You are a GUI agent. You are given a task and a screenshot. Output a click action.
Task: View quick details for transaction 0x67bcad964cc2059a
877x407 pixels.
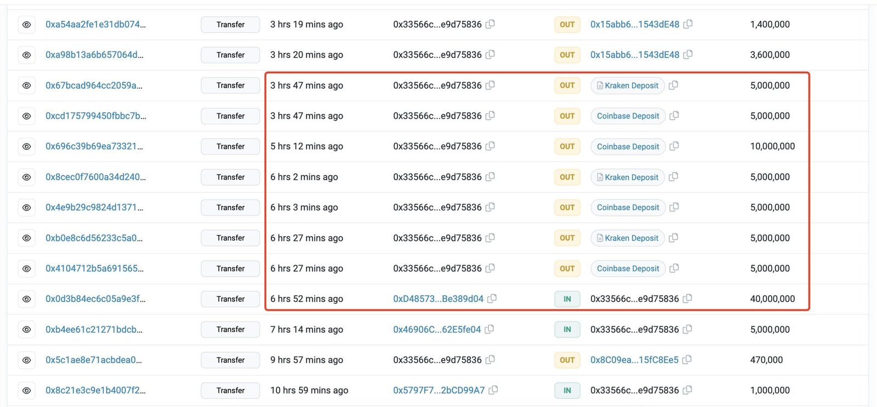26,85
